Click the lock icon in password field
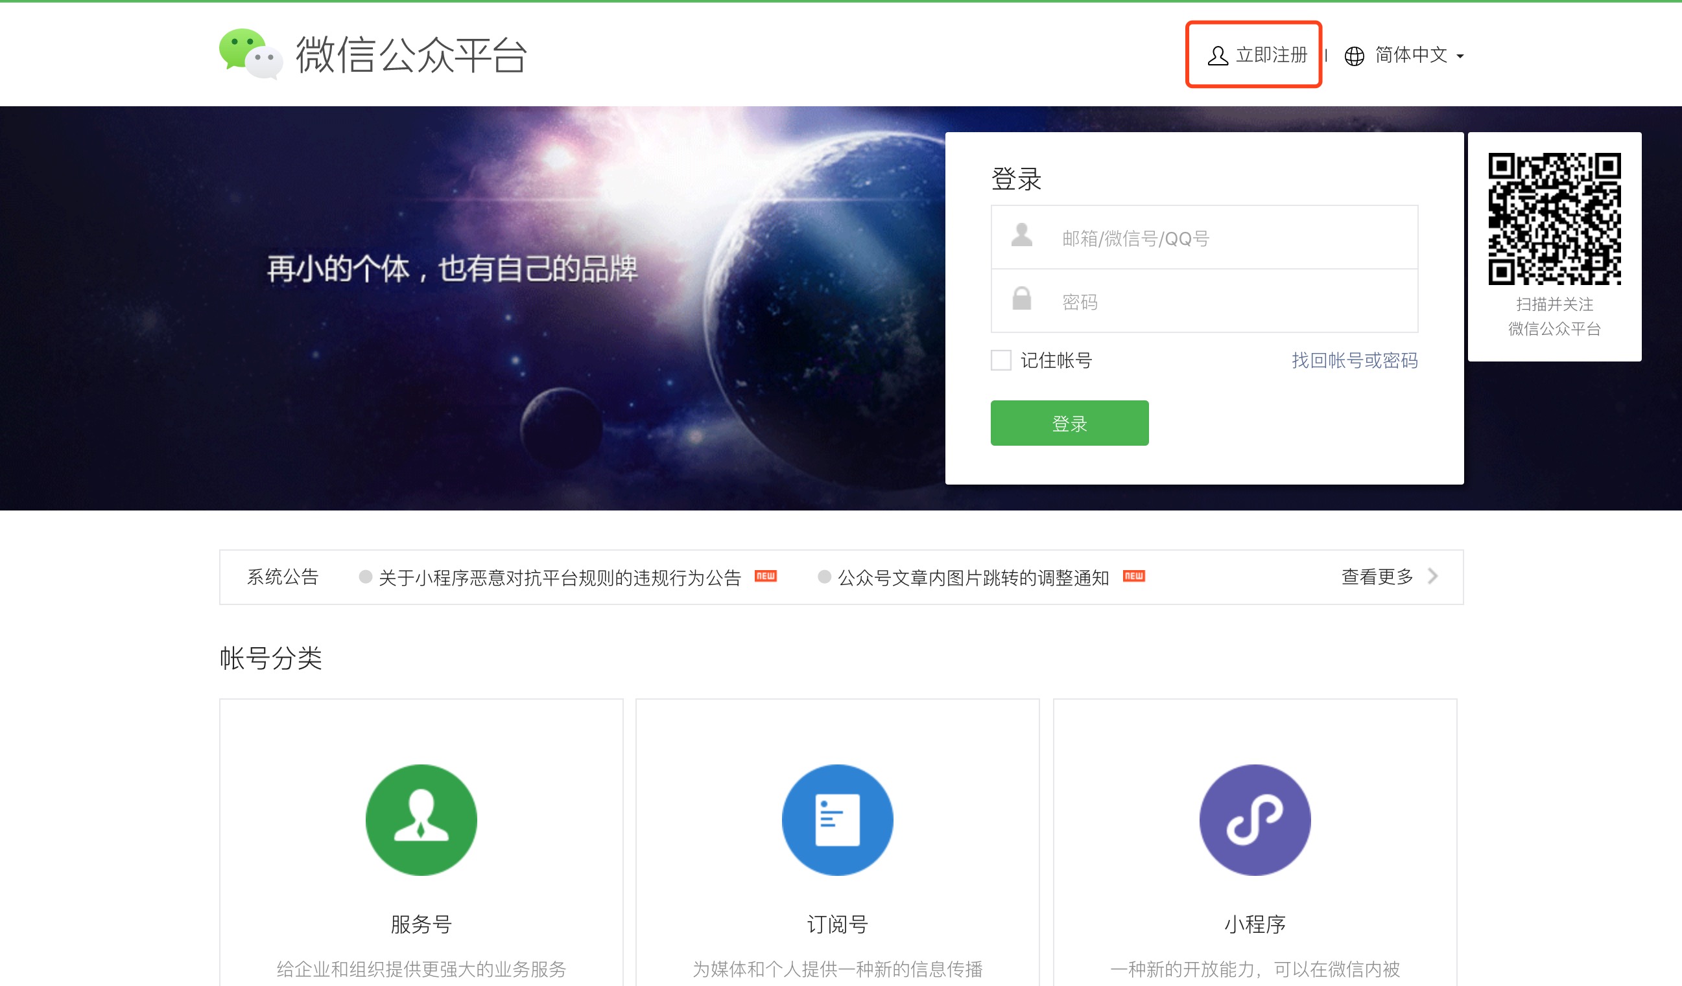The height and width of the screenshot is (986, 1682). coord(1021,299)
